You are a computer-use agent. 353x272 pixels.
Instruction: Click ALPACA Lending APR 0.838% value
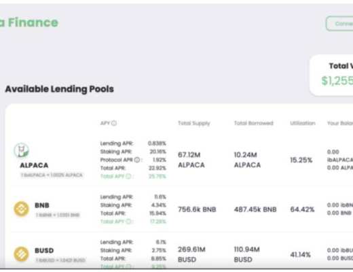[157, 143]
